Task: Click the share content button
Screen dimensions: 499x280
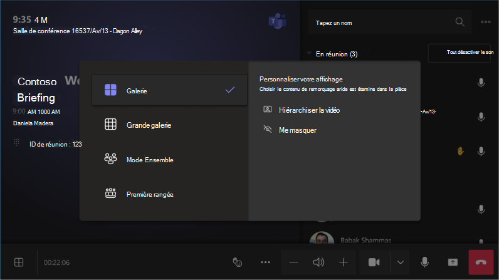Action: point(453,262)
